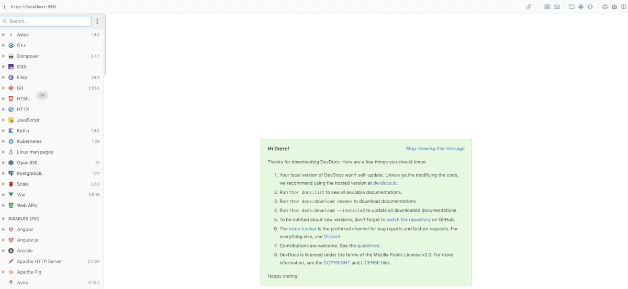Expand the Angular.js disabled entry arrow
Image resolution: width=628 pixels, height=289 pixels.
(4, 240)
